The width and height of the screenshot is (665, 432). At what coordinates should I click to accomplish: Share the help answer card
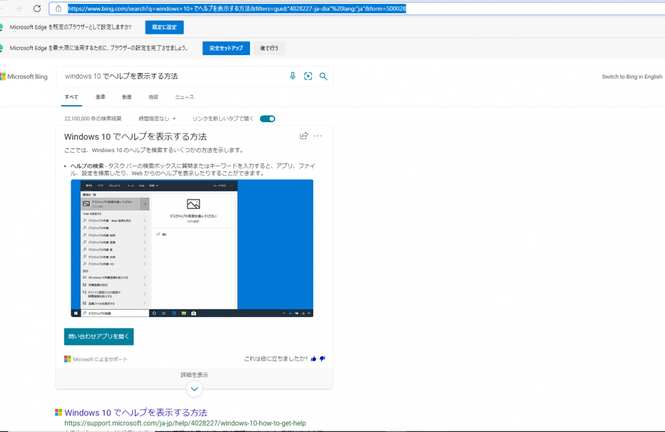[304, 136]
